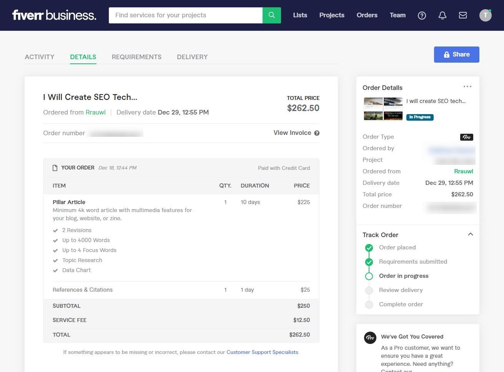This screenshot has width=504, height=372.
Task: Click the Pillar Article item name
Action: tap(69, 202)
